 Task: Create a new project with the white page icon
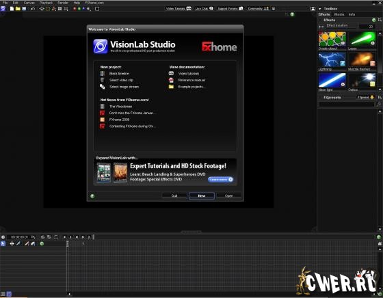click(x=12, y=9)
